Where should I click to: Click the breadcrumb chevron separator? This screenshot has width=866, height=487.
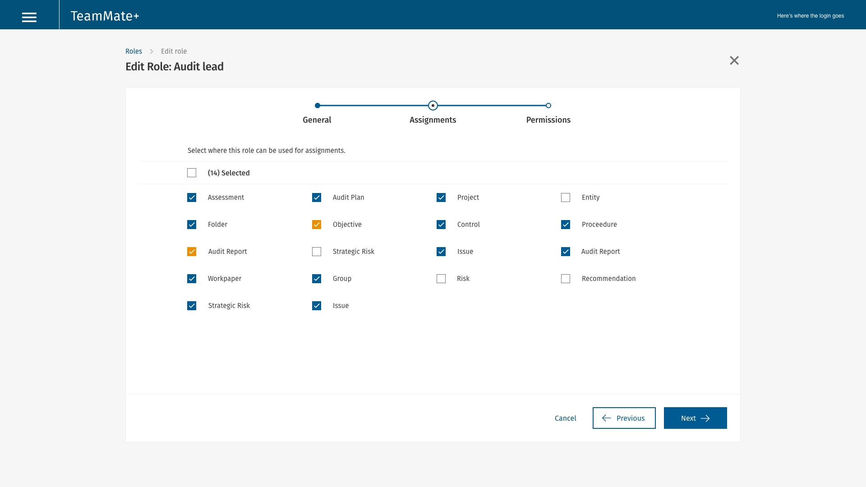(x=152, y=51)
